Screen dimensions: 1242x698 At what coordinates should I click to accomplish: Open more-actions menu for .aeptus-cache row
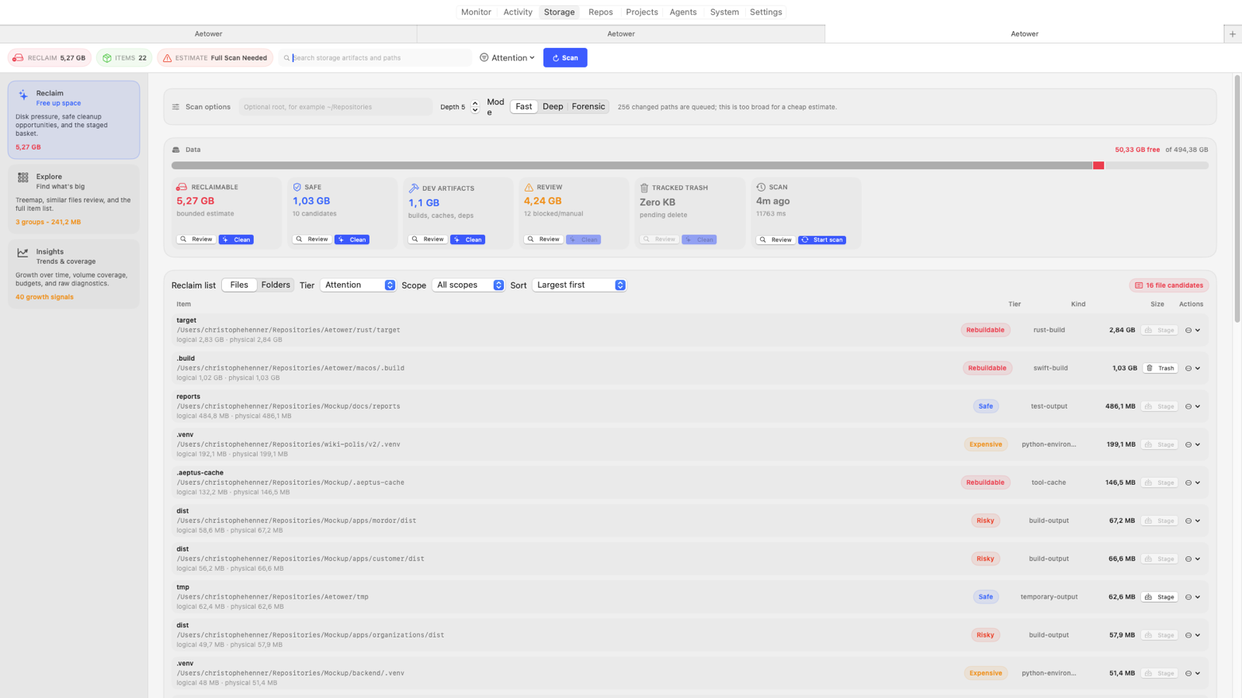[1193, 482]
